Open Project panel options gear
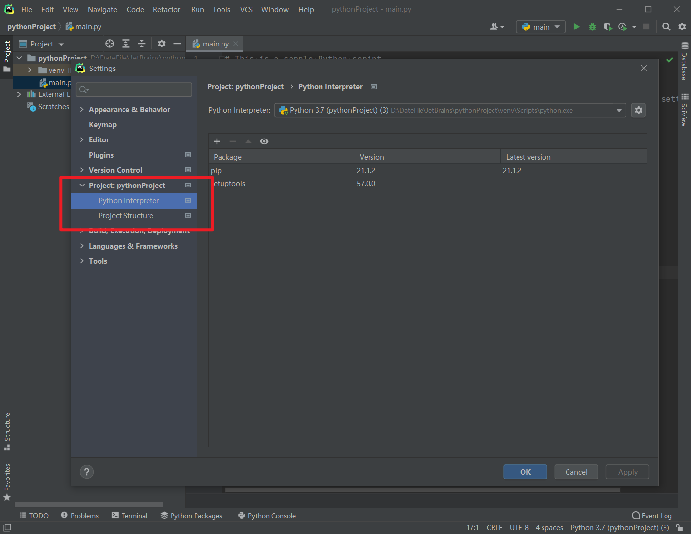Screen dimensions: 691x534 [162, 44]
